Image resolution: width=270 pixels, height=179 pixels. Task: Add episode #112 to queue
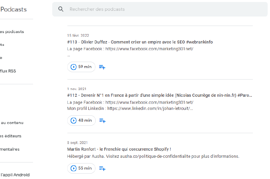tap(102, 121)
